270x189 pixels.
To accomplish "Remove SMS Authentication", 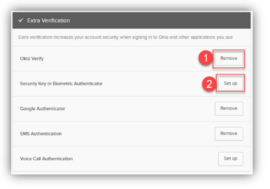I will [x=229, y=134].
